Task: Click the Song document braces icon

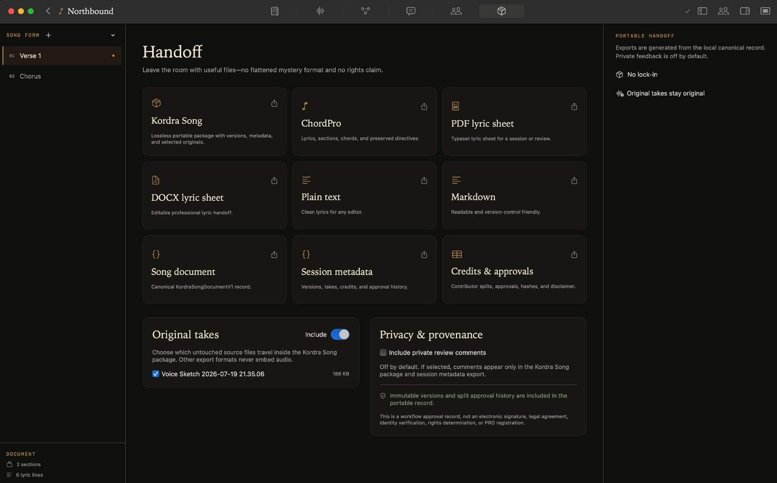Action: (x=156, y=254)
